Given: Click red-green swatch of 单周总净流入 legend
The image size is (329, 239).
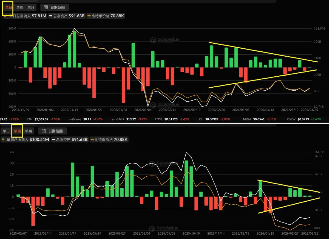Looking at the screenshot, I should coord(3,140).
